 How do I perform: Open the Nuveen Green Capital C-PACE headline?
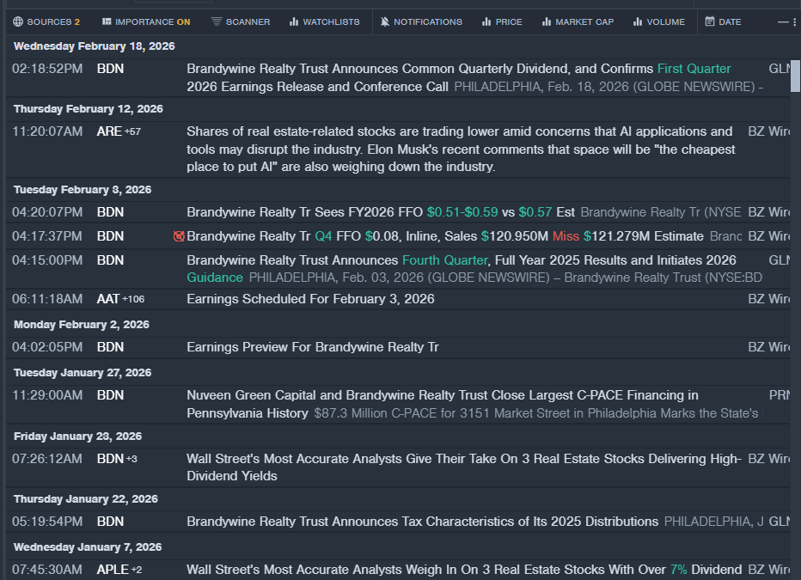click(442, 395)
